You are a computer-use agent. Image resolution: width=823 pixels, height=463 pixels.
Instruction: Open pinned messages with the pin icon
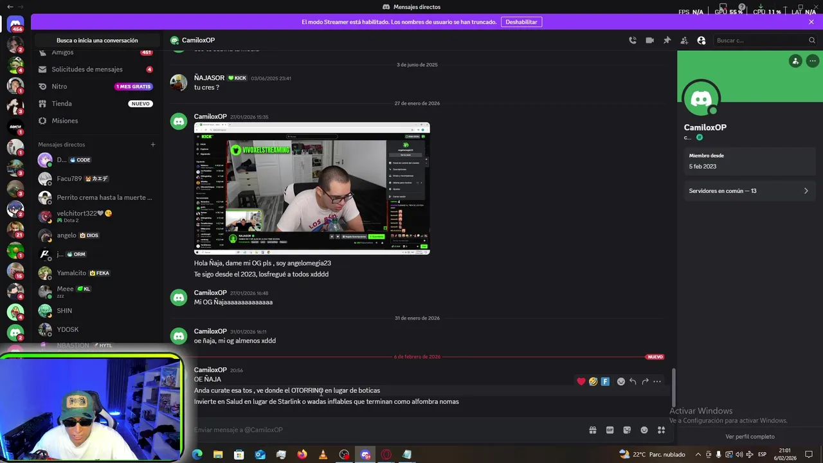tap(667, 41)
